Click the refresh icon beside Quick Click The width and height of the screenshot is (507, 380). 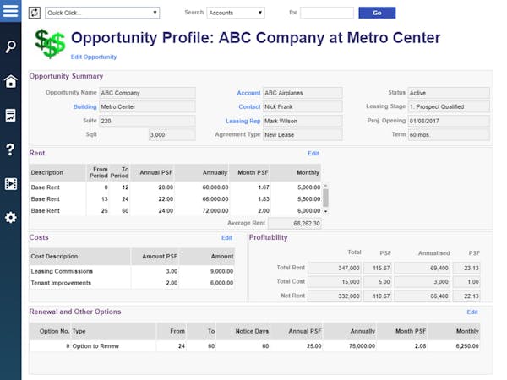pyautogui.click(x=35, y=13)
